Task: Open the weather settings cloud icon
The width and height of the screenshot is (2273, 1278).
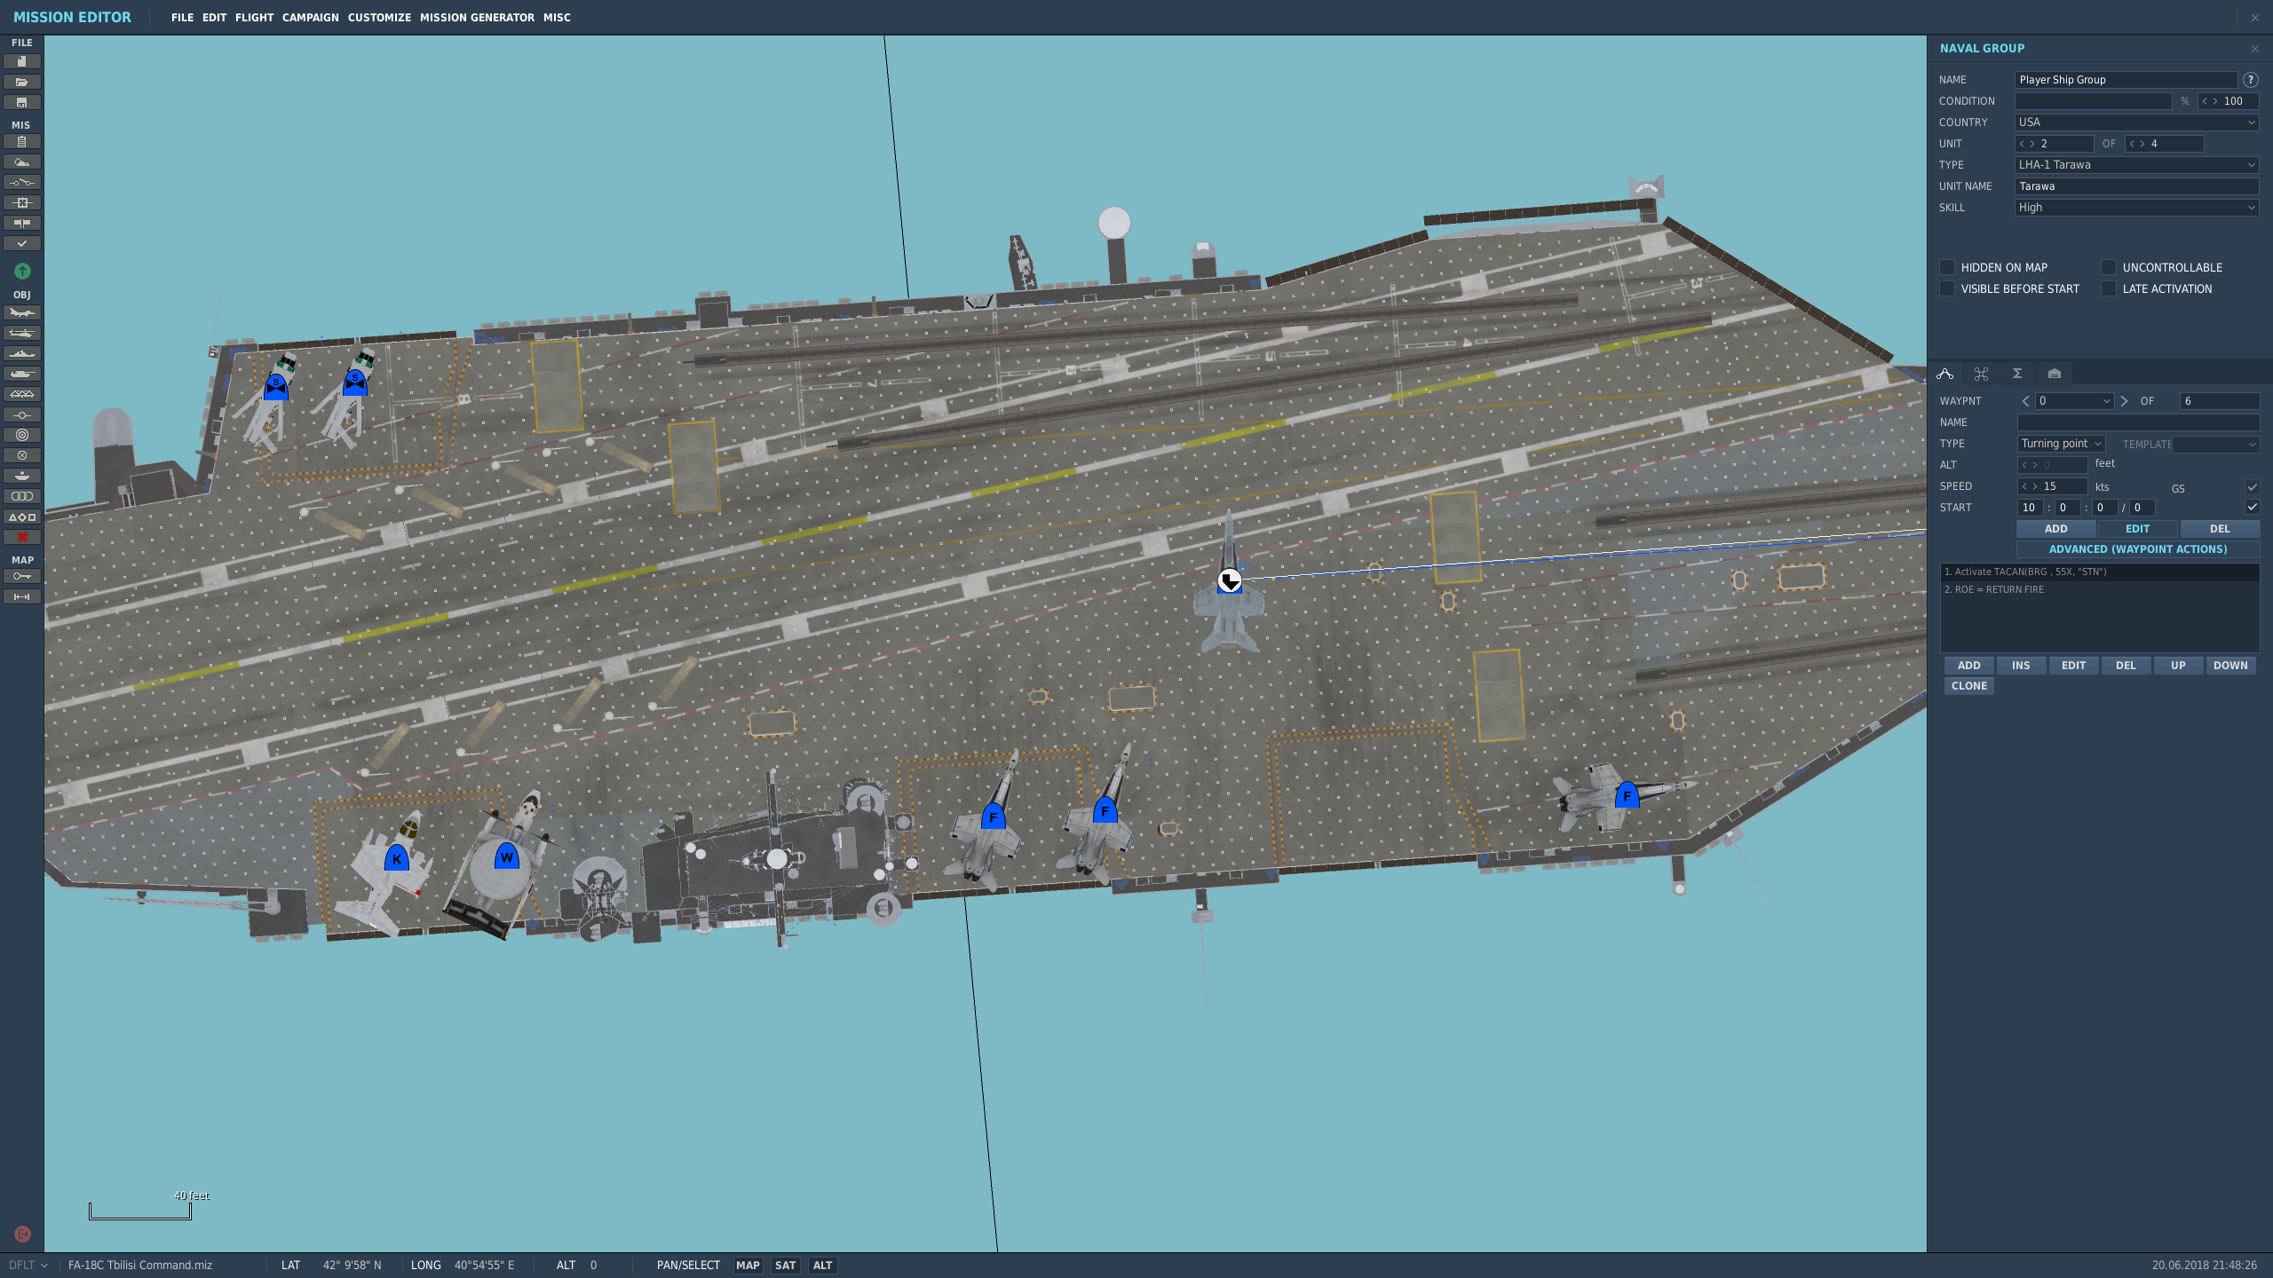Action: (x=22, y=162)
